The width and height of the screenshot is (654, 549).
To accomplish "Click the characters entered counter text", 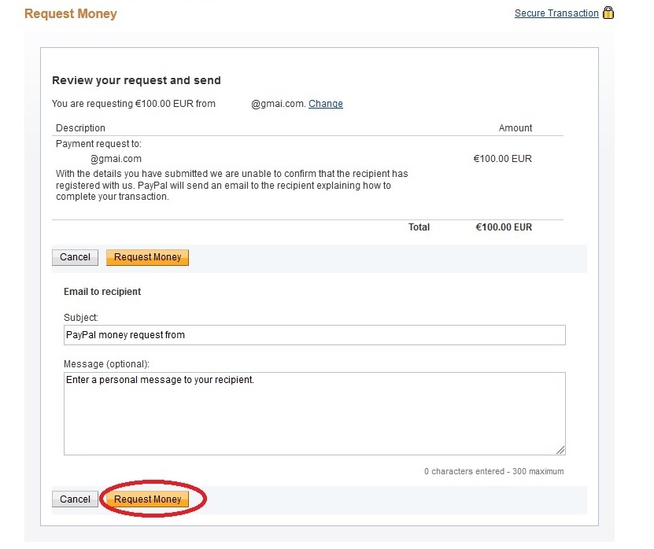I will (x=493, y=472).
